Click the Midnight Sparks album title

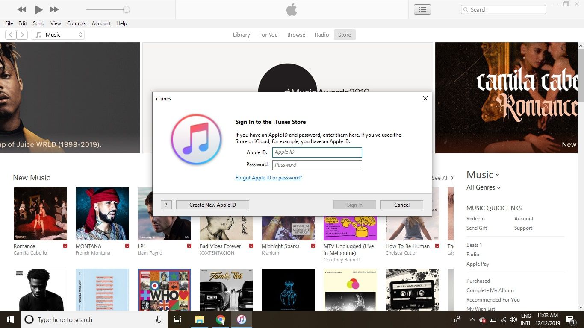(x=280, y=246)
